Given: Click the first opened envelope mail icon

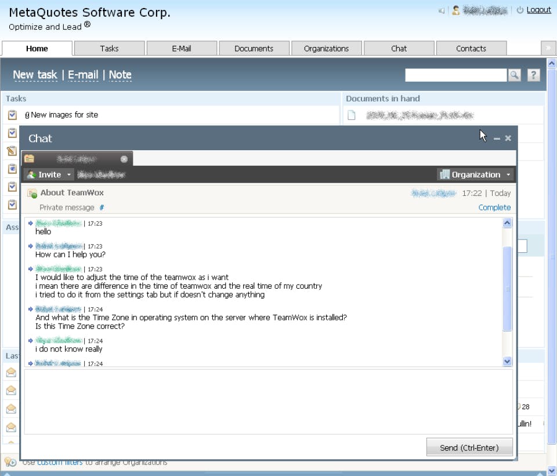Looking at the screenshot, I should coord(12,372).
